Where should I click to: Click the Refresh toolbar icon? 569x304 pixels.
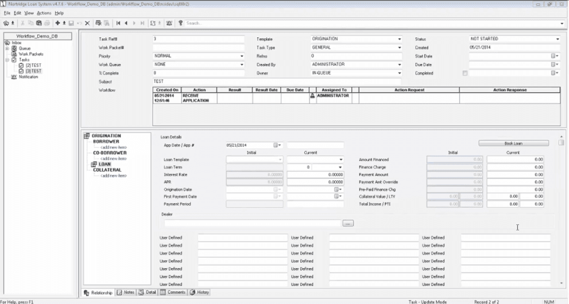click(153, 23)
